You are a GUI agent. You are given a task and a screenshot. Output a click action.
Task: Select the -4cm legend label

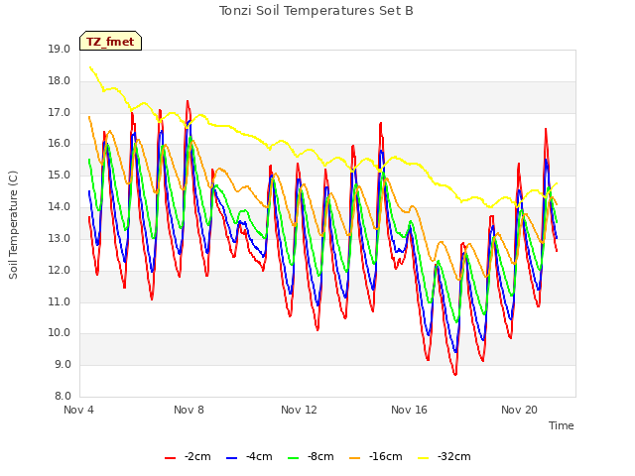point(259,456)
